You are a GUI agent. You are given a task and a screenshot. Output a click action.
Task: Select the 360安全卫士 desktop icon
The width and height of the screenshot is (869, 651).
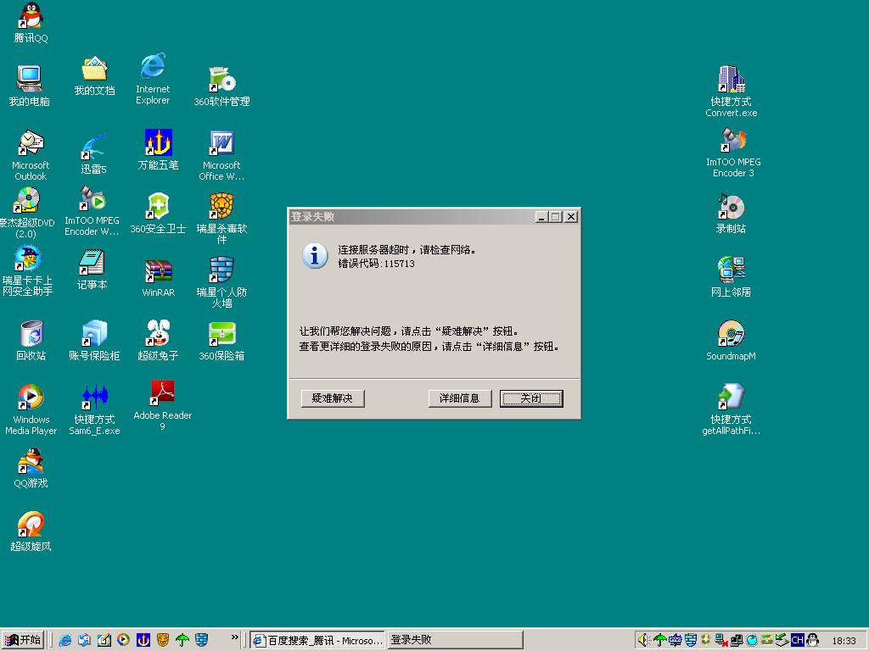pyautogui.click(x=158, y=213)
